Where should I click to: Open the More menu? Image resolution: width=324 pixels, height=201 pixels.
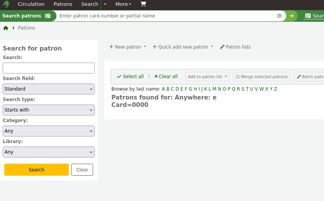(x=123, y=4)
